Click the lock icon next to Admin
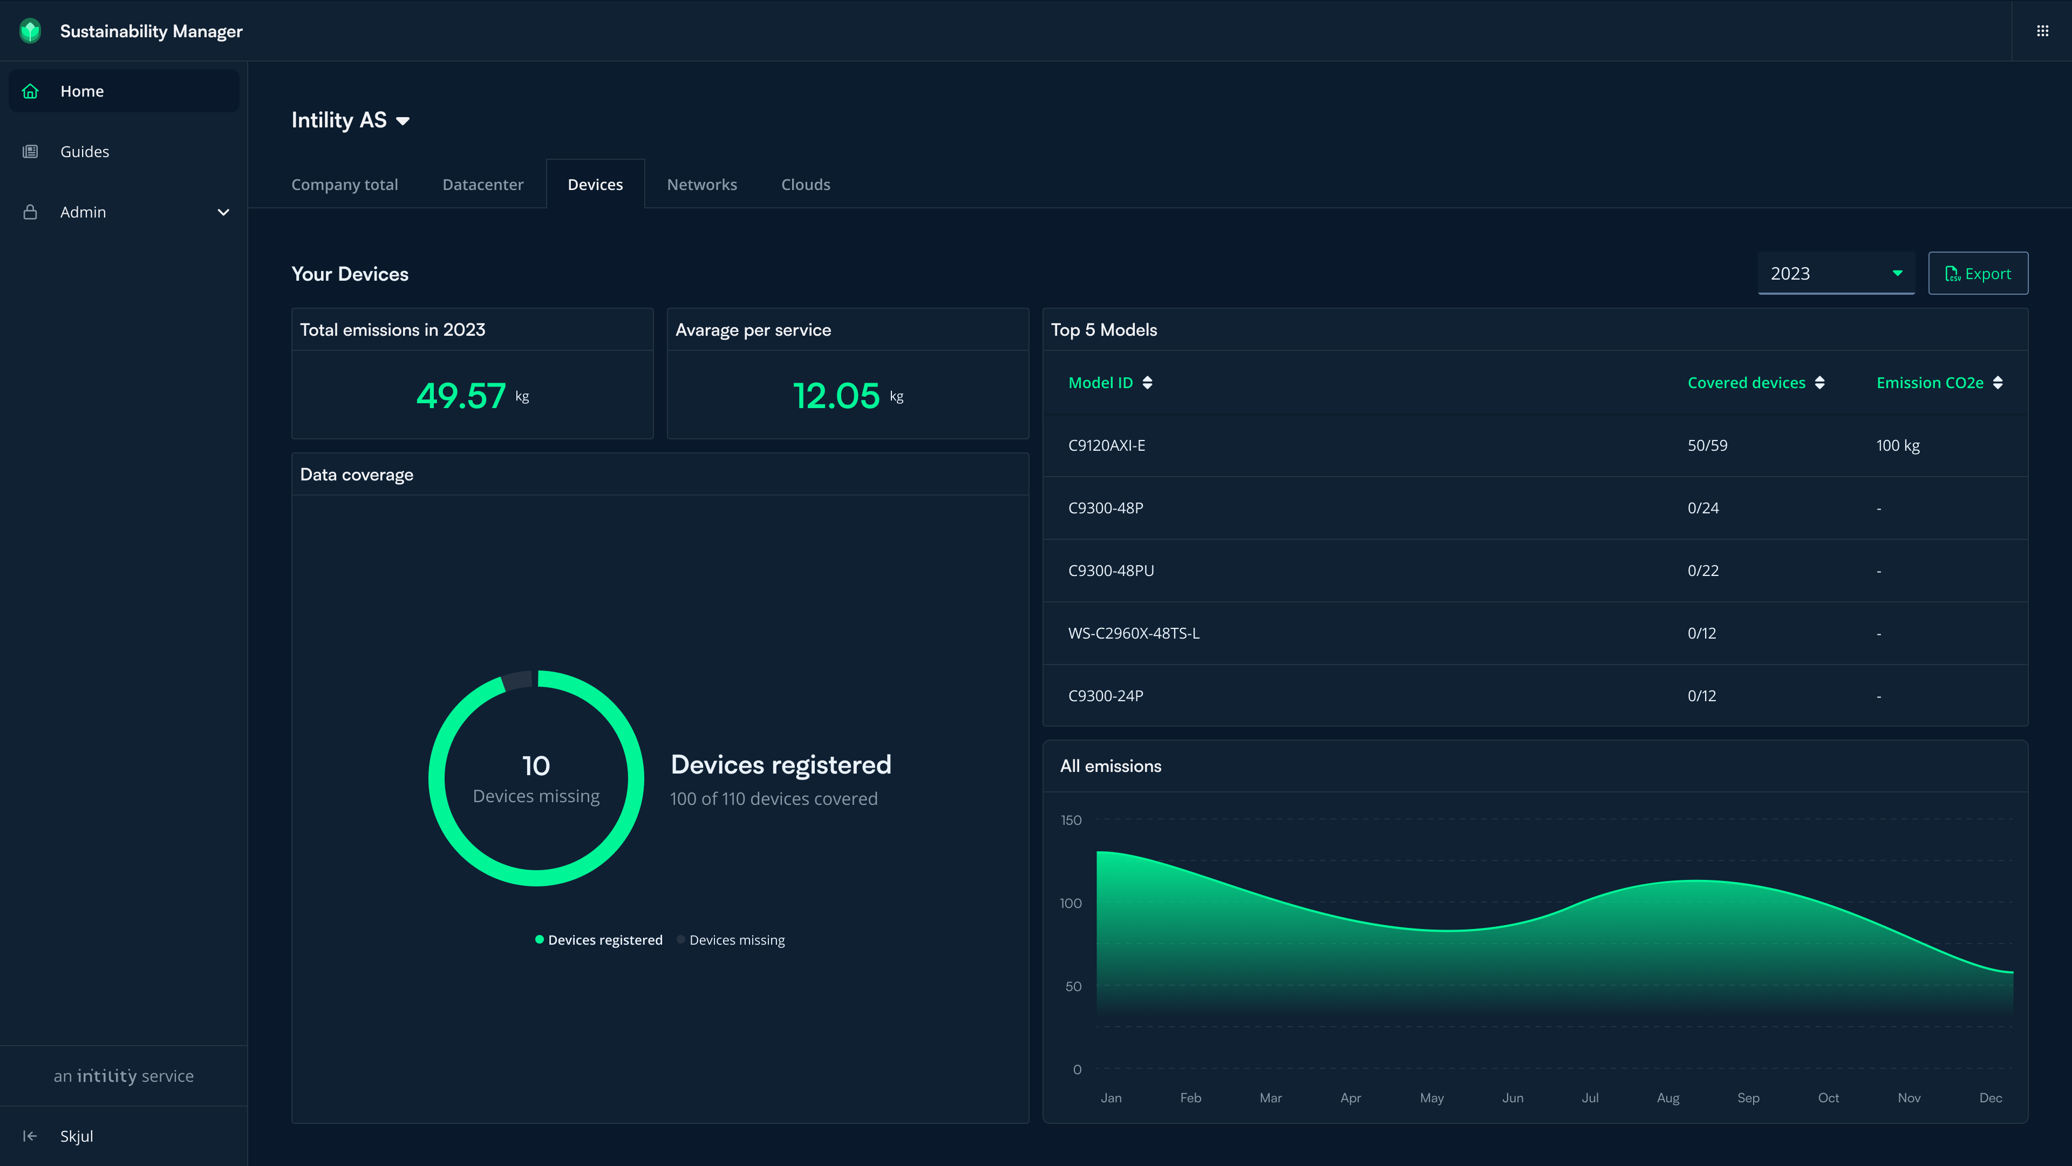2072x1166 pixels. coord(30,212)
